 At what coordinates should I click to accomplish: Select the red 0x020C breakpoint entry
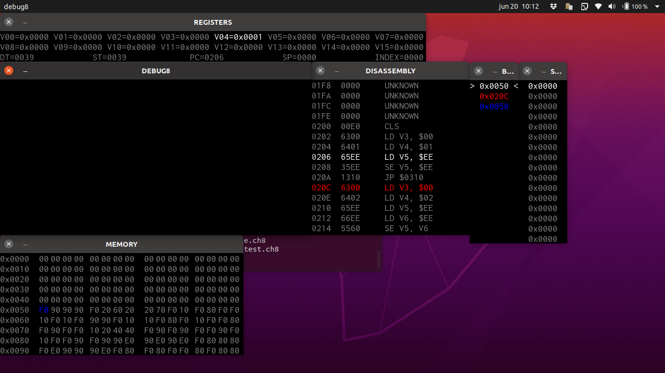(494, 96)
